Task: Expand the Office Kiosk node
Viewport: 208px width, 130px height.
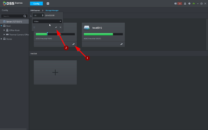Action: pos(4,30)
